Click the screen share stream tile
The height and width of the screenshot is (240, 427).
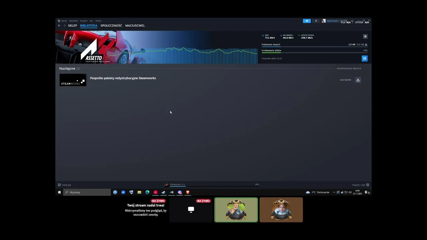click(x=191, y=210)
